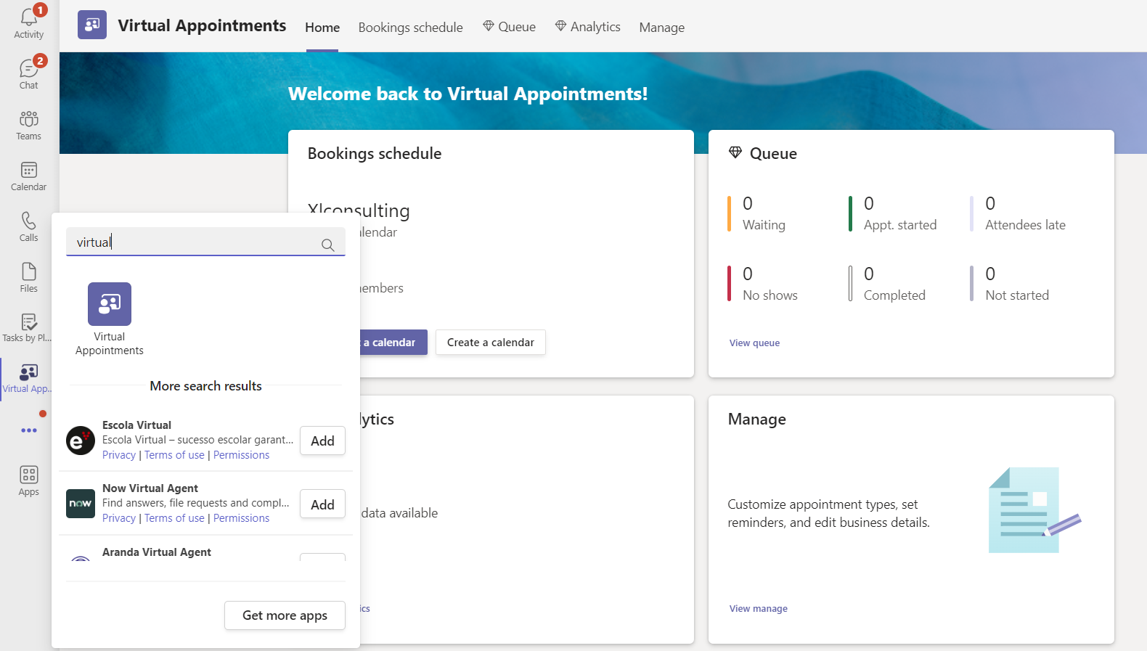Open the Apps store icon
The height and width of the screenshot is (651, 1147).
click(28, 480)
